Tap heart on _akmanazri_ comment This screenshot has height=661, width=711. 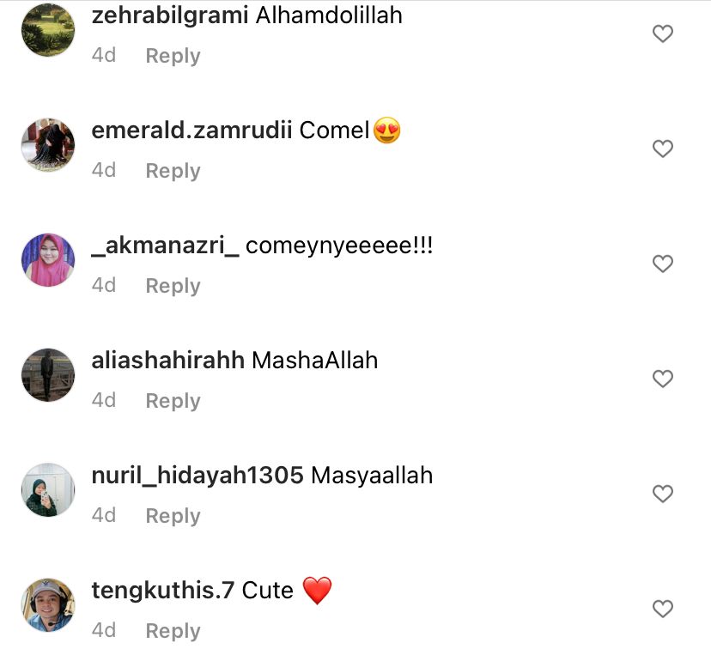click(662, 264)
